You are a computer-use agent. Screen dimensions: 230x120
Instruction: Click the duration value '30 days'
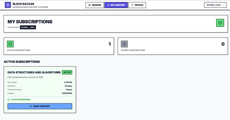point(68,86)
